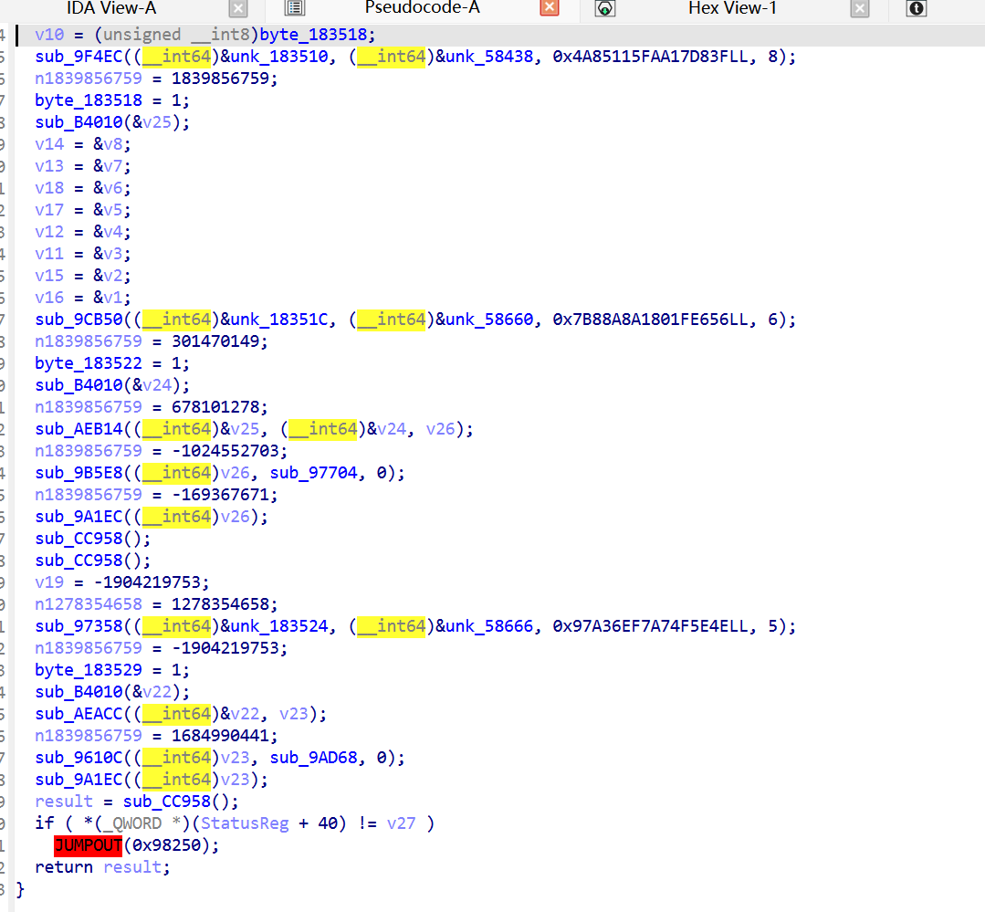The image size is (985, 912).
Task: Click the return keyword
Action: 64,867
